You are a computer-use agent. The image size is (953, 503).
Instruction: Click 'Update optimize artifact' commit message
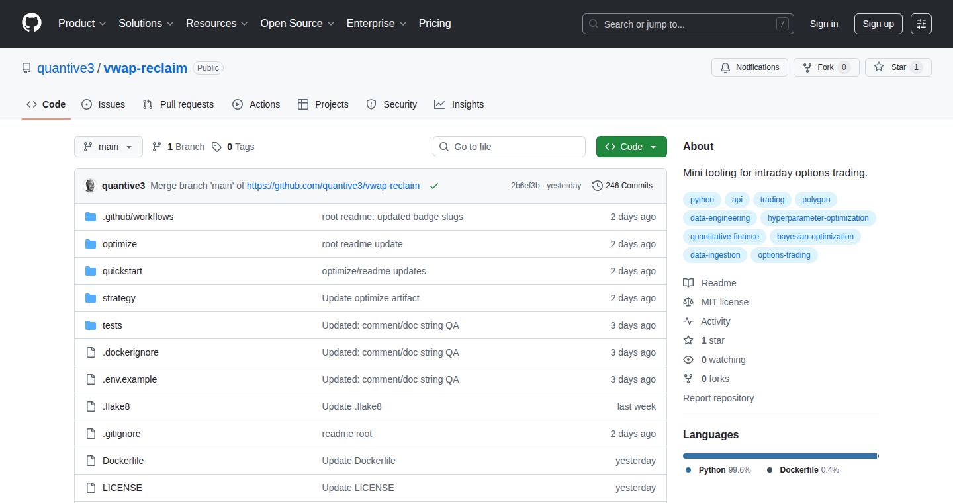click(x=371, y=298)
